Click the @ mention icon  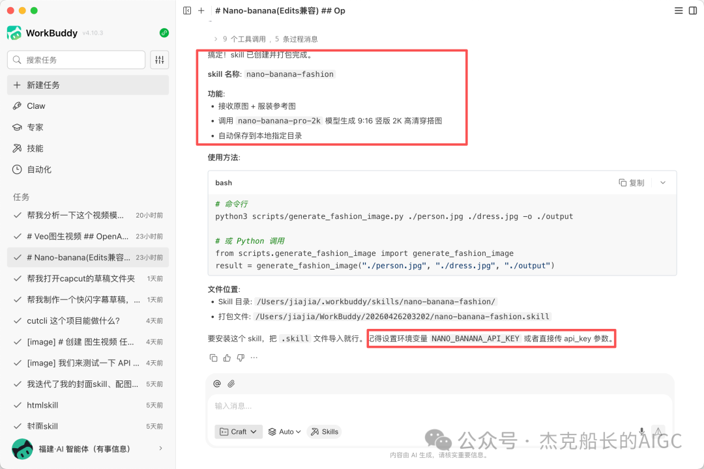point(217,384)
